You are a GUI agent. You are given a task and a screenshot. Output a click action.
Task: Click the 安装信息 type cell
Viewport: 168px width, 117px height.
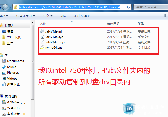coord(144,31)
